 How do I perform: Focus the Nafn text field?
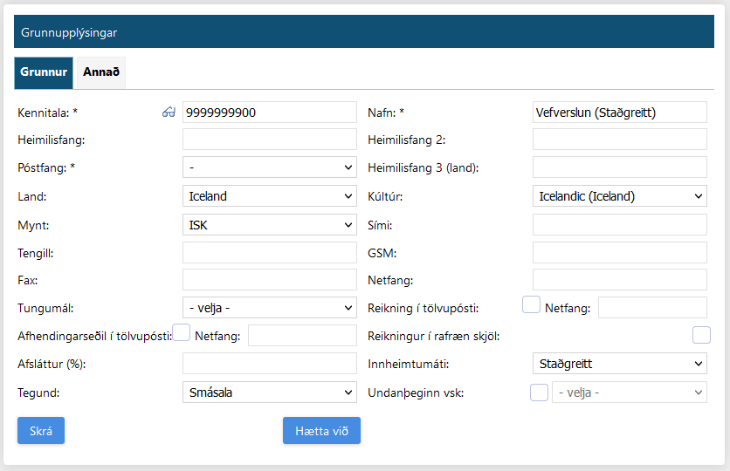pos(619,113)
